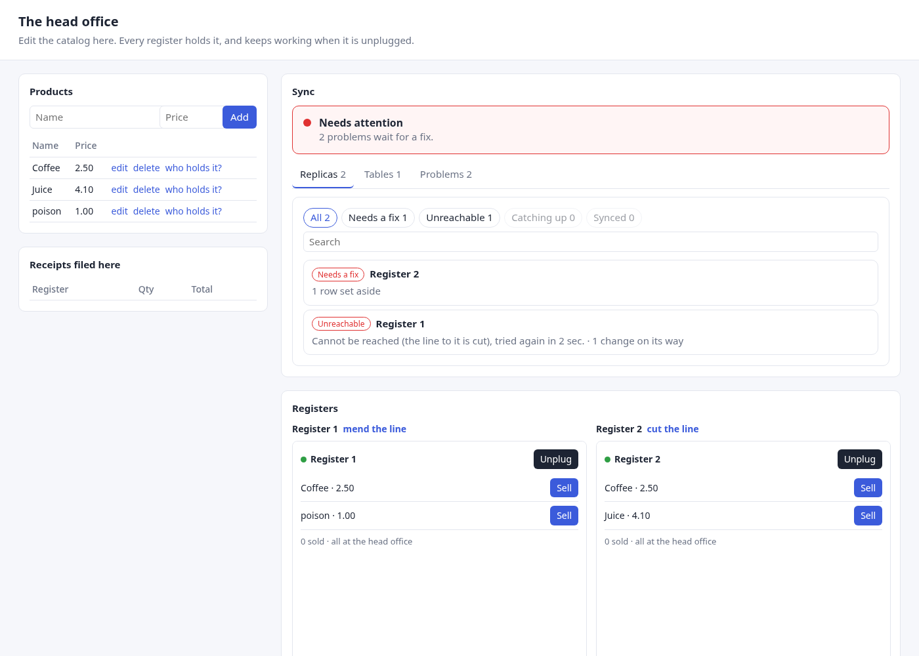Delete the Juice product
The image size is (919, 656).
point(146,190)
